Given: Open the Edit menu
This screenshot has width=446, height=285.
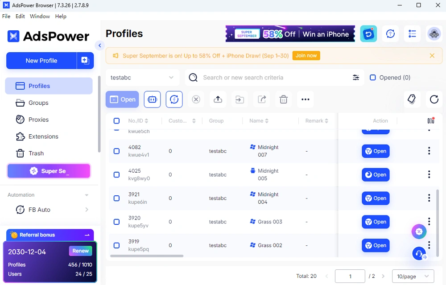Looking at the screenshot, I should tap(20, 16).
